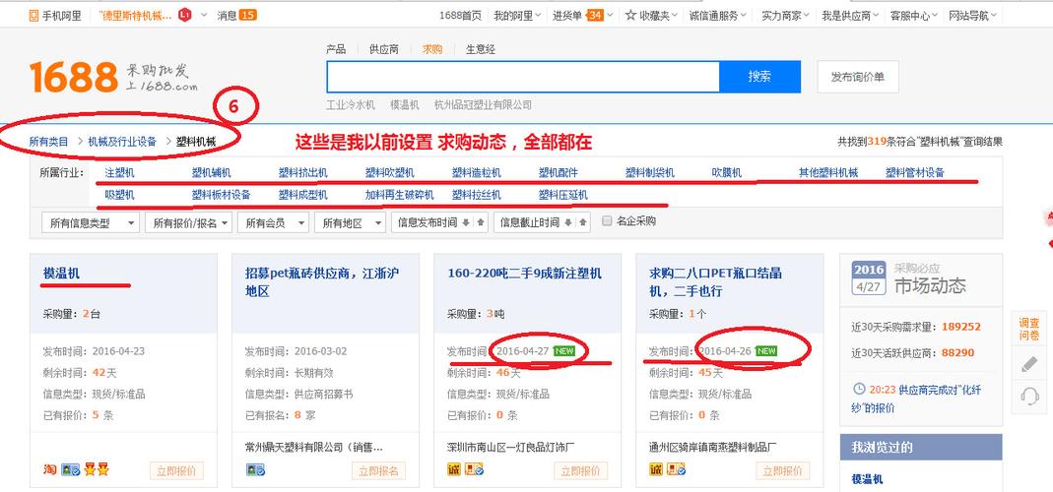Click 立即报价 on 模温机 card
The height and width of the screenshot is (492, 1053).
[176, 470]
